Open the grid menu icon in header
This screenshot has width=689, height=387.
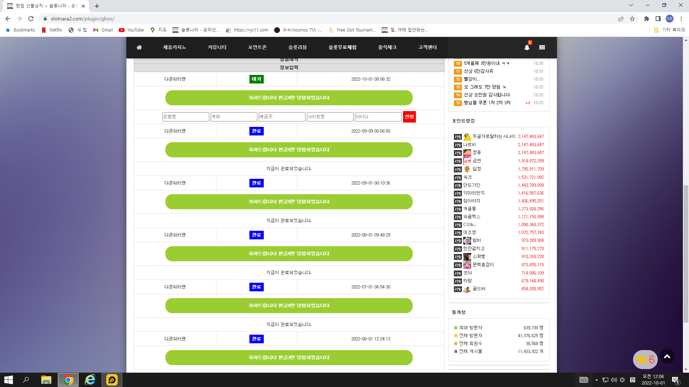[542, 47]
